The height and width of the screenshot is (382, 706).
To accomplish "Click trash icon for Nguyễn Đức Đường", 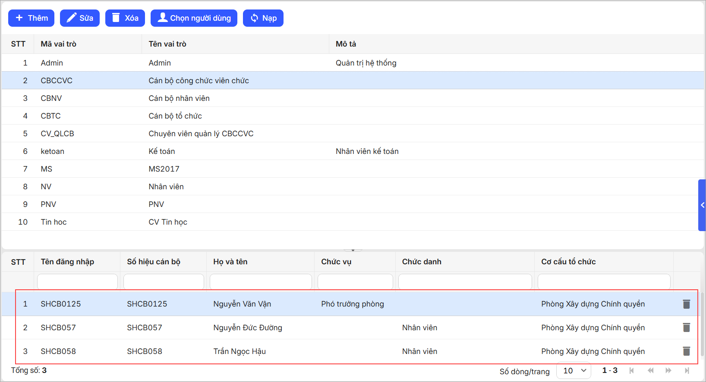I will click(x=686, y=328).
